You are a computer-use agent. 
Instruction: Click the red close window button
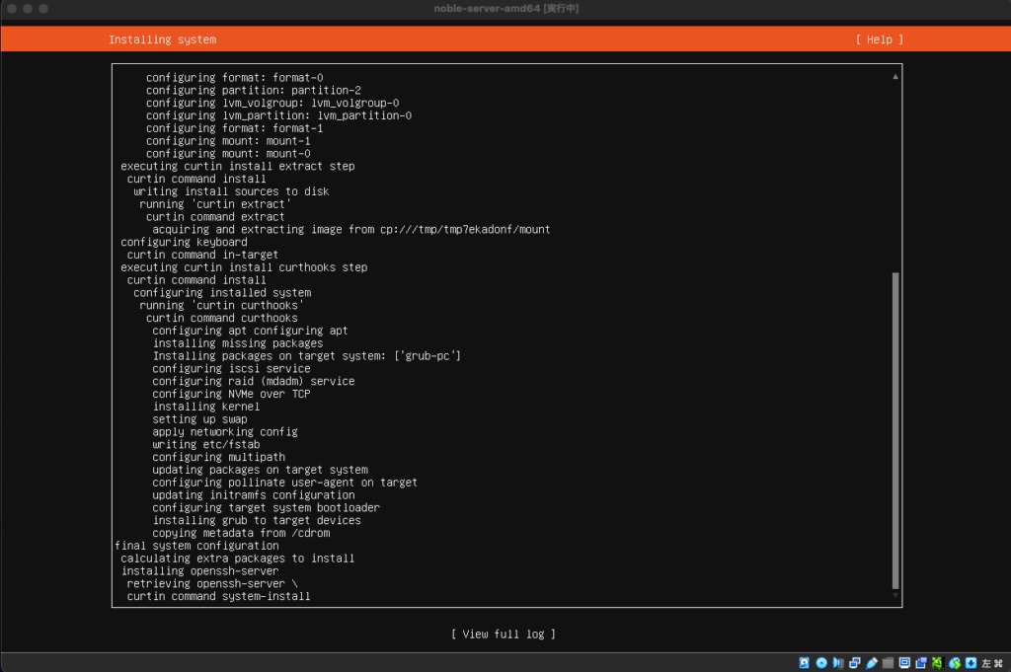coord(11,8)
